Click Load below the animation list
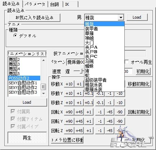This screenshot has height=150, width=156. tap(27, 102)
